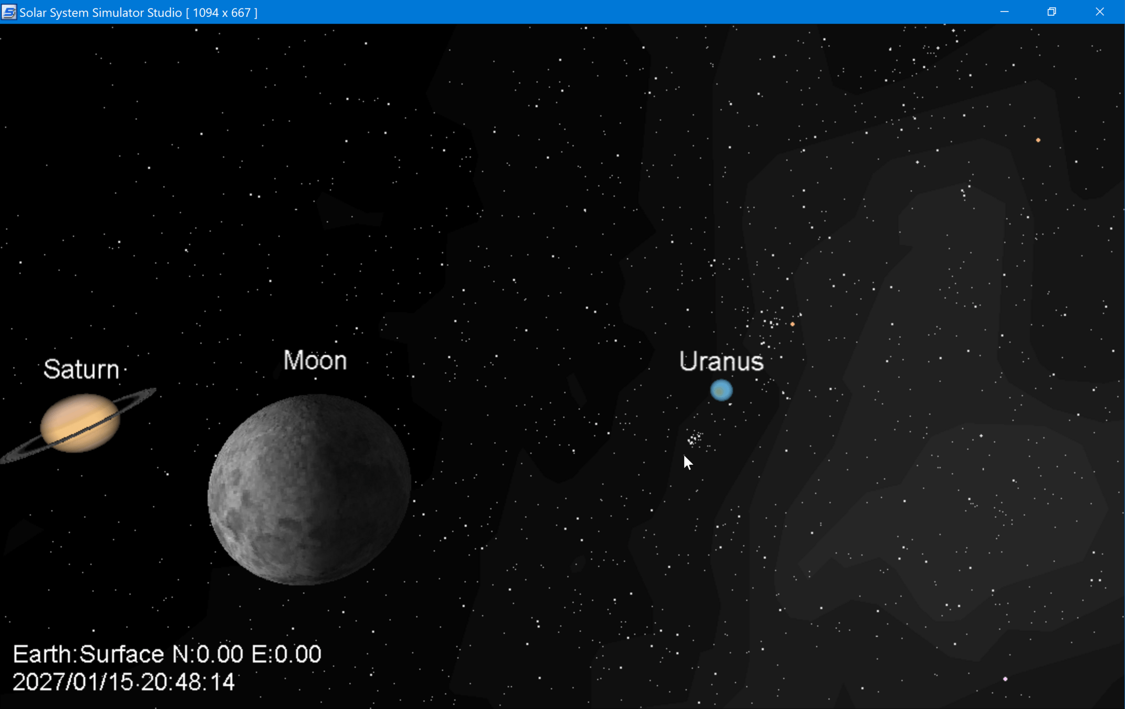Restore down the simulator window
Viewport: 1125px width, 709px height.
pyautogui.click(x=1051, y=12)
